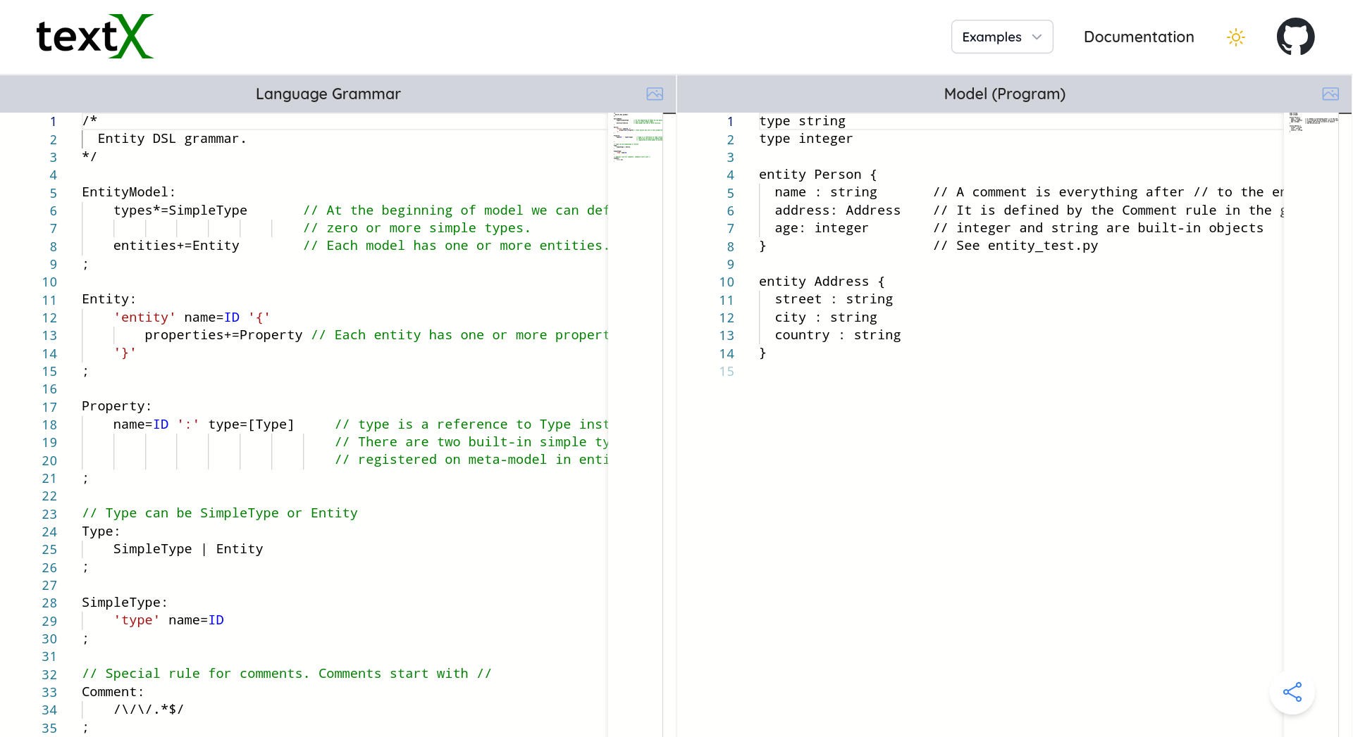Click line number 11 in grammar editor
Screen dimensions: 1353x737
click(49, 300)
